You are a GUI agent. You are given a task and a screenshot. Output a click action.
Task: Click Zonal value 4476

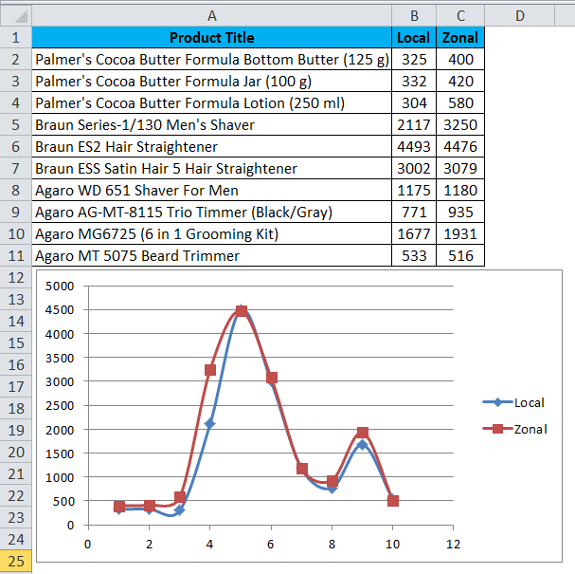coord(460,147)
